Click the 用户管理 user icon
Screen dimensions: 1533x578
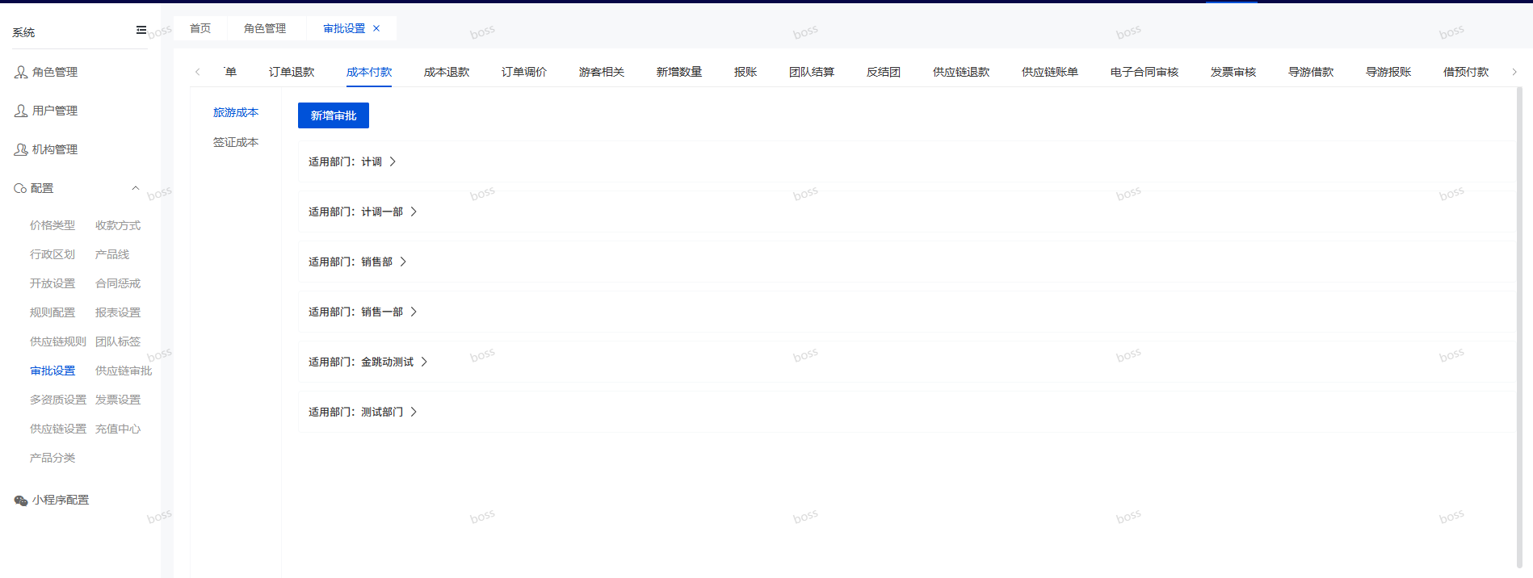pos(21,111)
